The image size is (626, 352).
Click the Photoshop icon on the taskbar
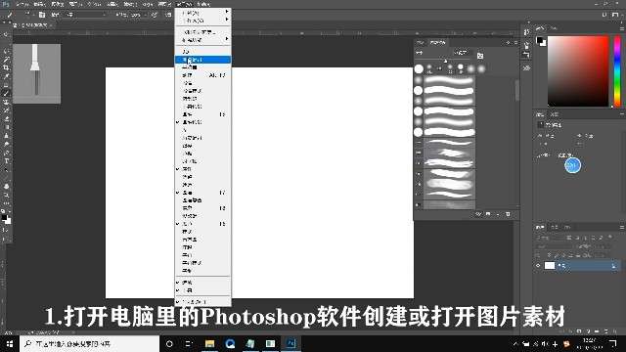pos(291,343)
